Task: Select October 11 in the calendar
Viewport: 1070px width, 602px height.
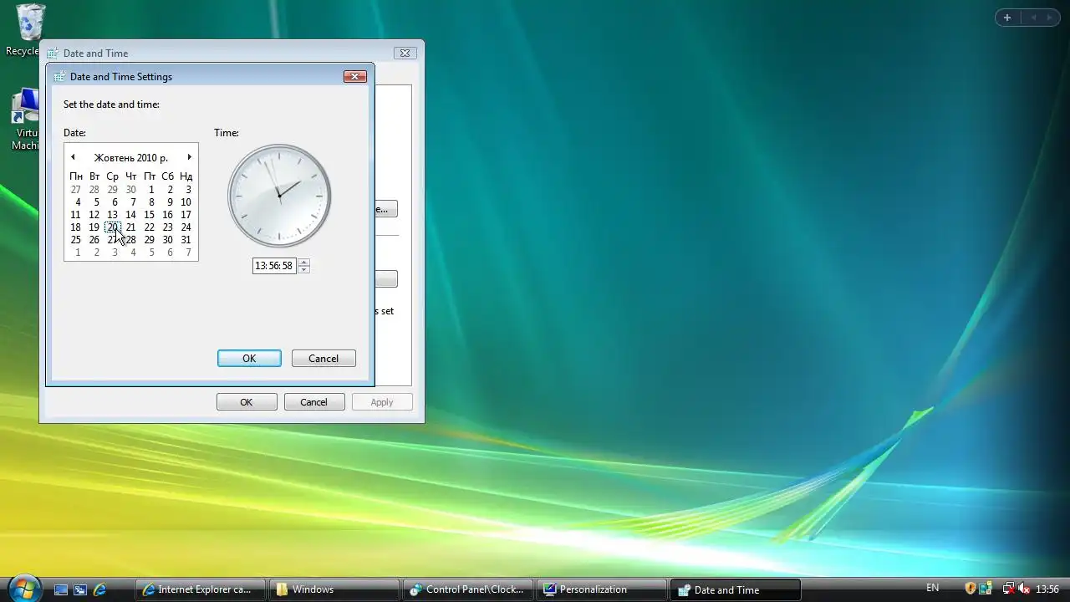Action: [x=76, y=215]
